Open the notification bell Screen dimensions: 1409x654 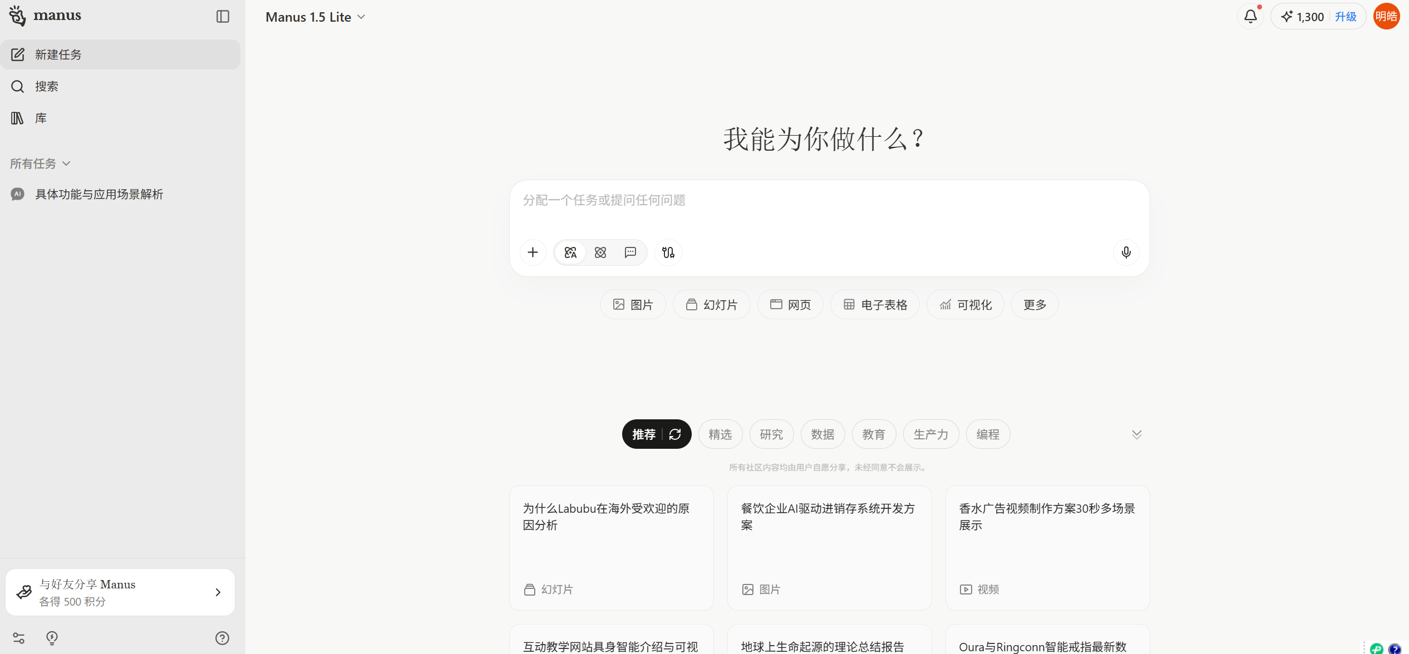pyautogui.click(x=1249, y=16)
